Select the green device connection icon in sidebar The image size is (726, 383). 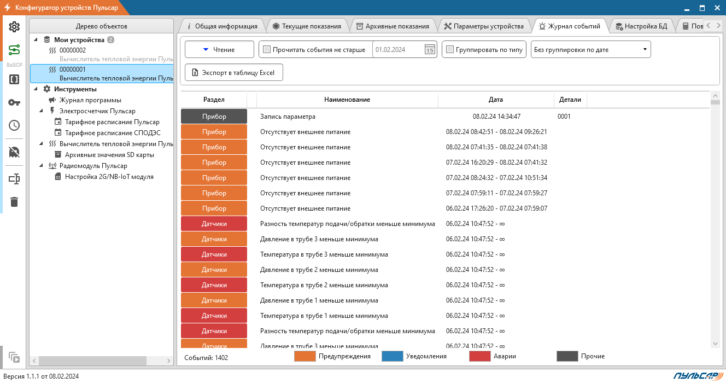[x=14, y=50]
